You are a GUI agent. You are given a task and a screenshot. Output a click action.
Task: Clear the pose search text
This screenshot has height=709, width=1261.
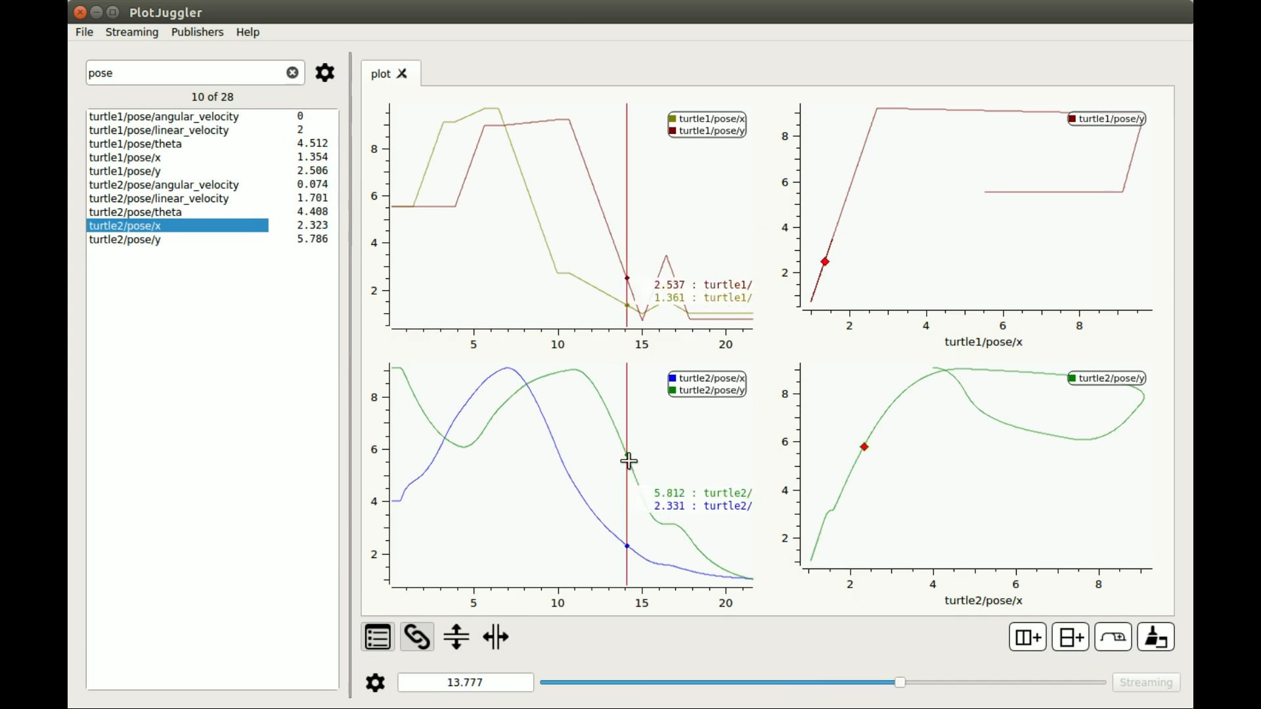tap(292, 72)
